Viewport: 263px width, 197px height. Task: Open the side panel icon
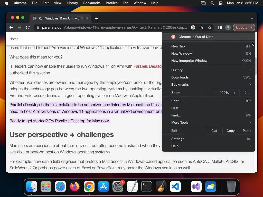(x=220, y=27)
